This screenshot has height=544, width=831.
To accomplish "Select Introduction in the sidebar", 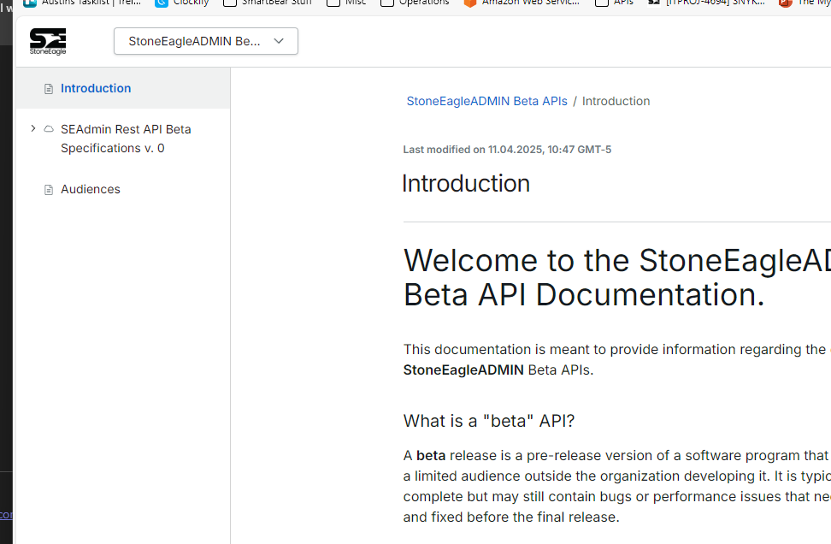I will [96, 88].
